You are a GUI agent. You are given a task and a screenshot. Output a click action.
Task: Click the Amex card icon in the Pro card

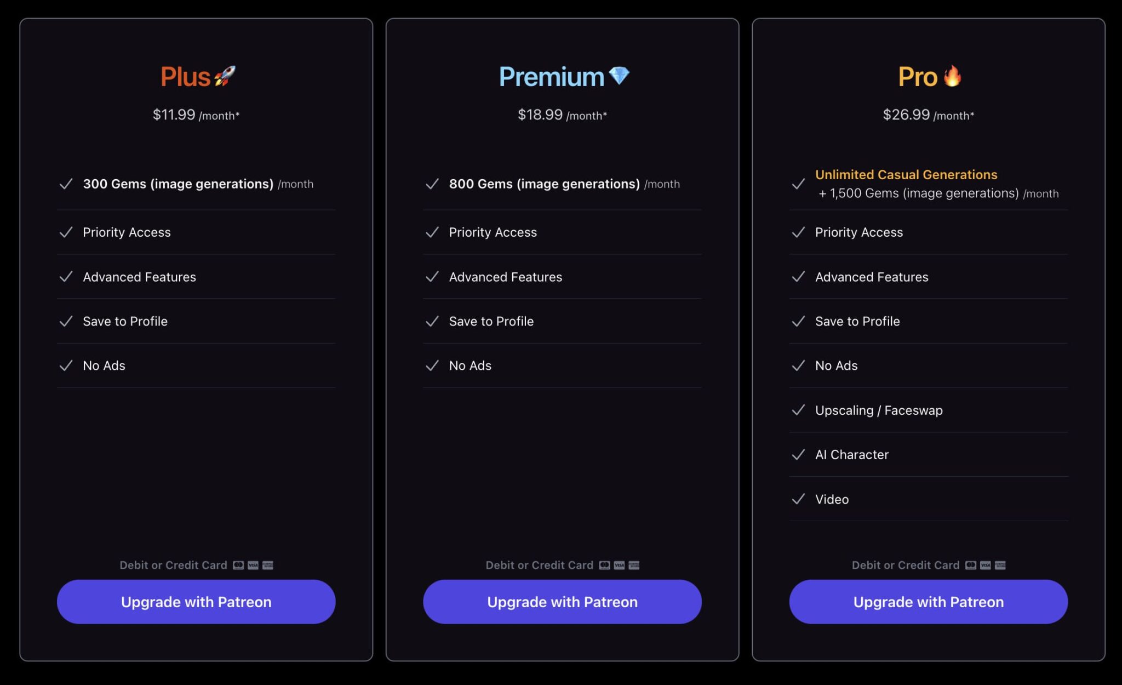tap(1000, 565)
